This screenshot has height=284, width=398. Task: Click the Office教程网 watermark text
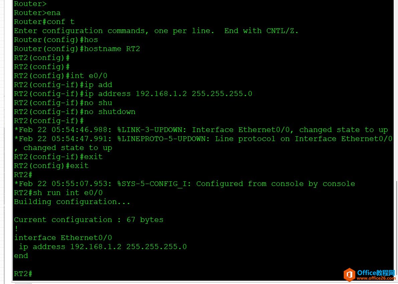(376, 273)
